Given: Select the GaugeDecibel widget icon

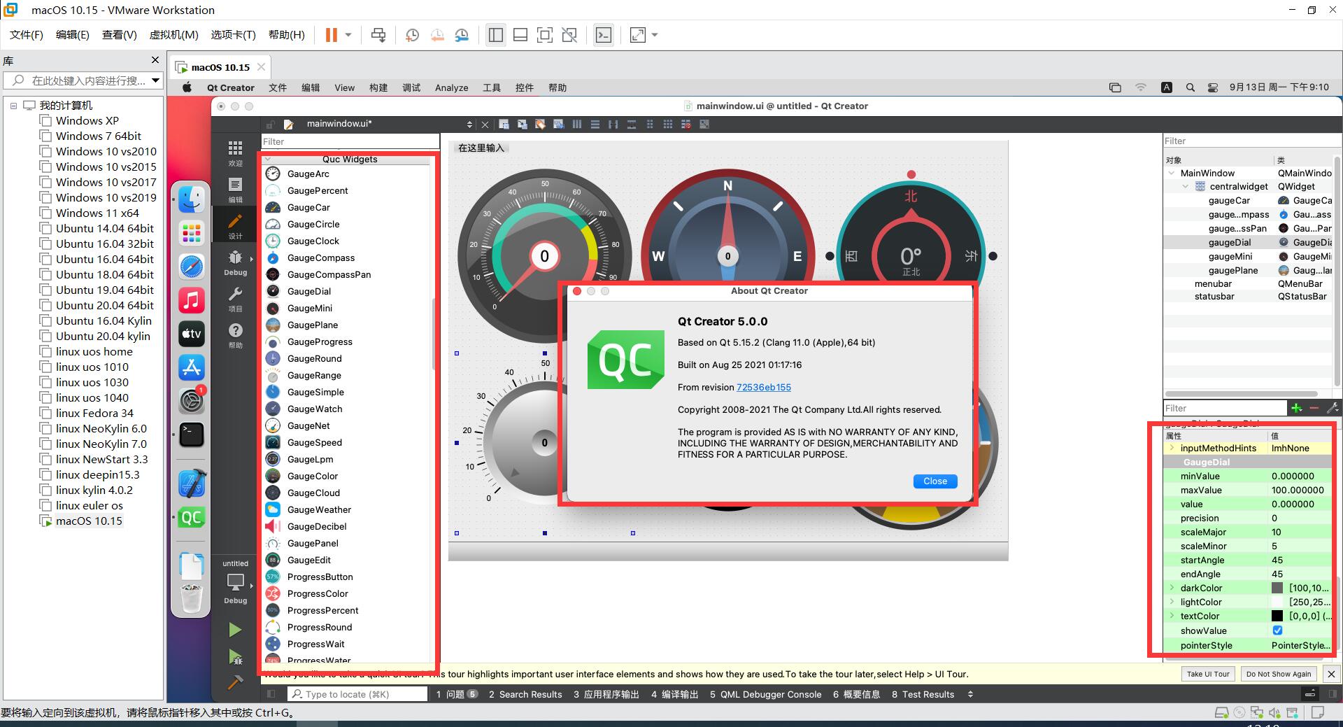Looking at the screenshot, I should click(x=273, y=526).
